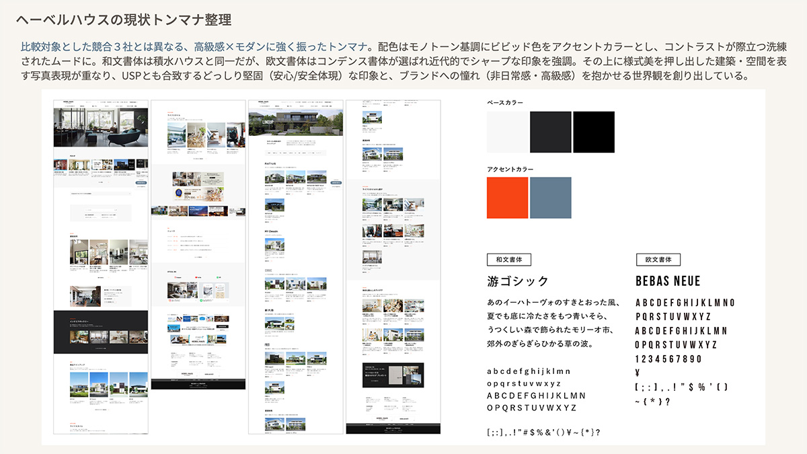Select the dark charcoal base color swatch
Image resolution: width=807 pixels, height=454 pixels.
pyautogui.click(x=550, y=132)
